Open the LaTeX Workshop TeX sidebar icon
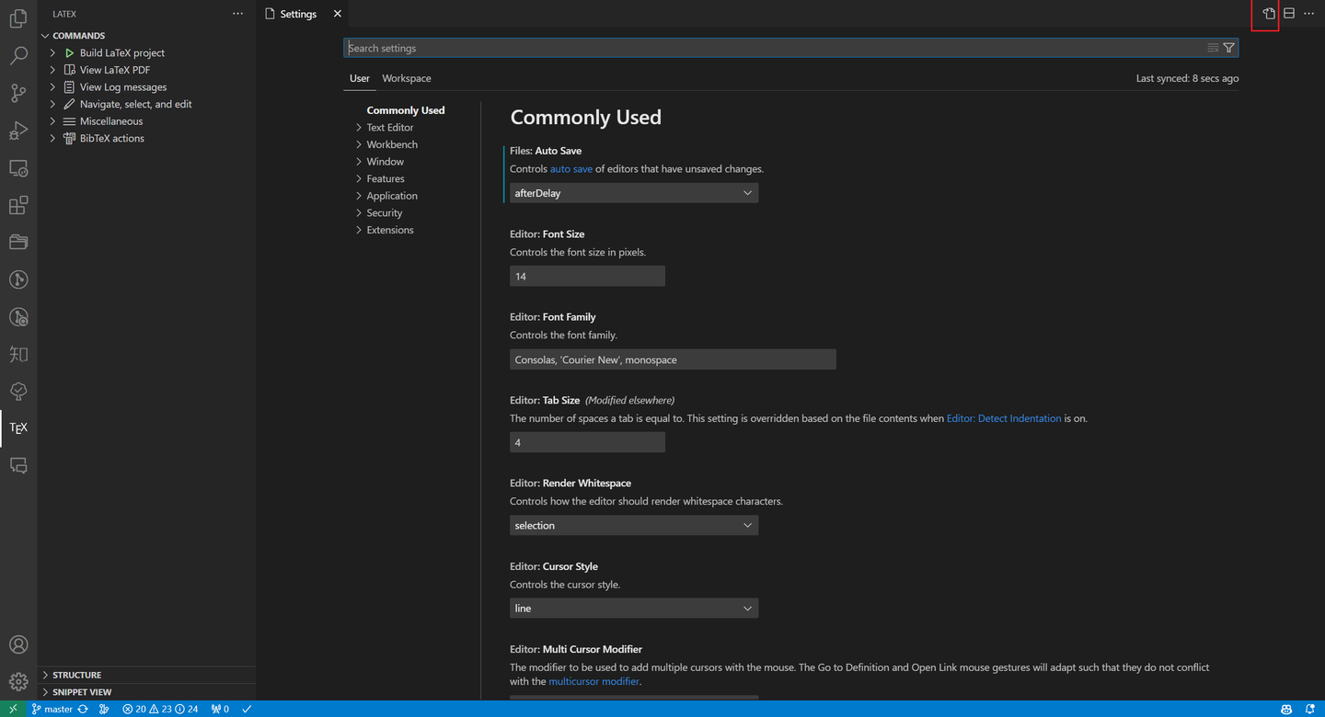The width and height of the screenshot is (1325, 717). click(18, 427)
